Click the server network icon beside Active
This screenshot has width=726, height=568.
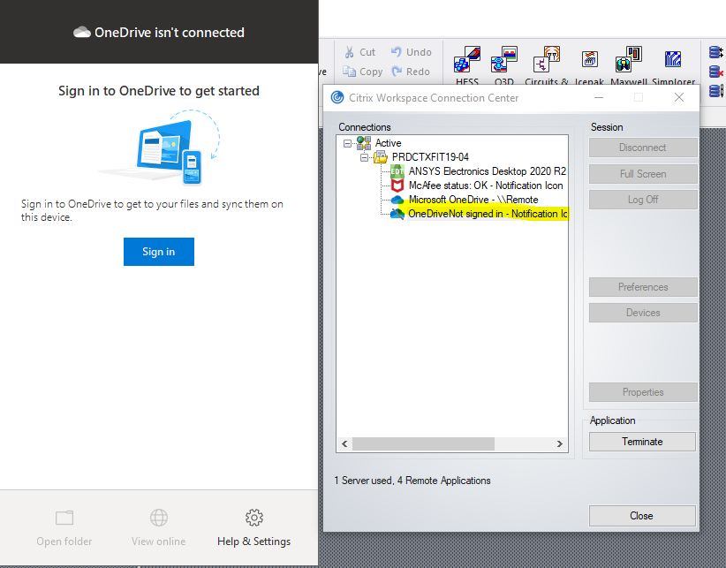pos(364,143)
